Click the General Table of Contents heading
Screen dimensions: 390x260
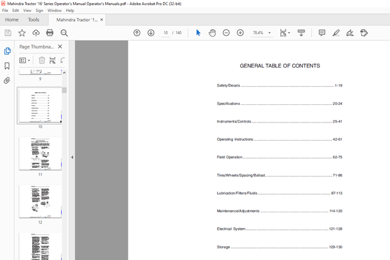[280, 66]
